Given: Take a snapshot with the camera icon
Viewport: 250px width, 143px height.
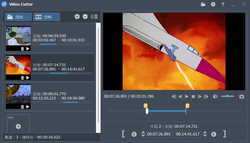Looking at the screenshot, I should pos(242,96).
